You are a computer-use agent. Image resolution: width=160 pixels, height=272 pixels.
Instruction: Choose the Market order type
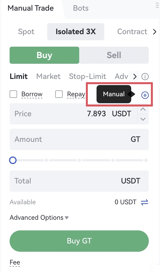click(48, 77)
